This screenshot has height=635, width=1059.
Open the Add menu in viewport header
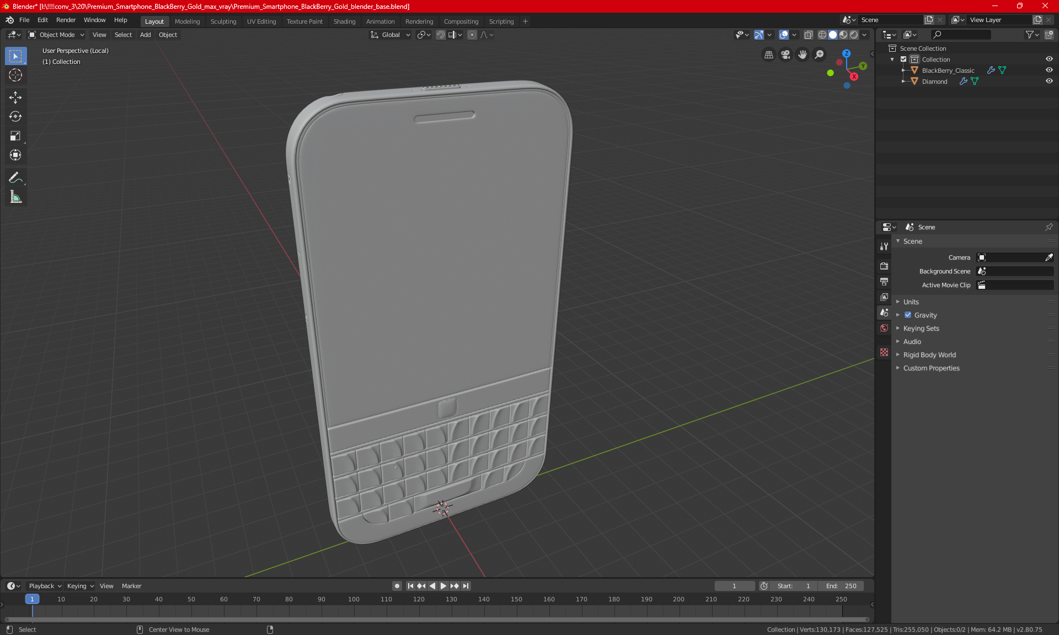(x=145, y=35)
